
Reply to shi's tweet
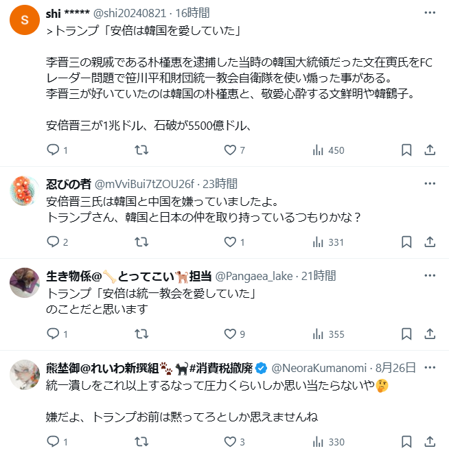click(x=54, y=150)
